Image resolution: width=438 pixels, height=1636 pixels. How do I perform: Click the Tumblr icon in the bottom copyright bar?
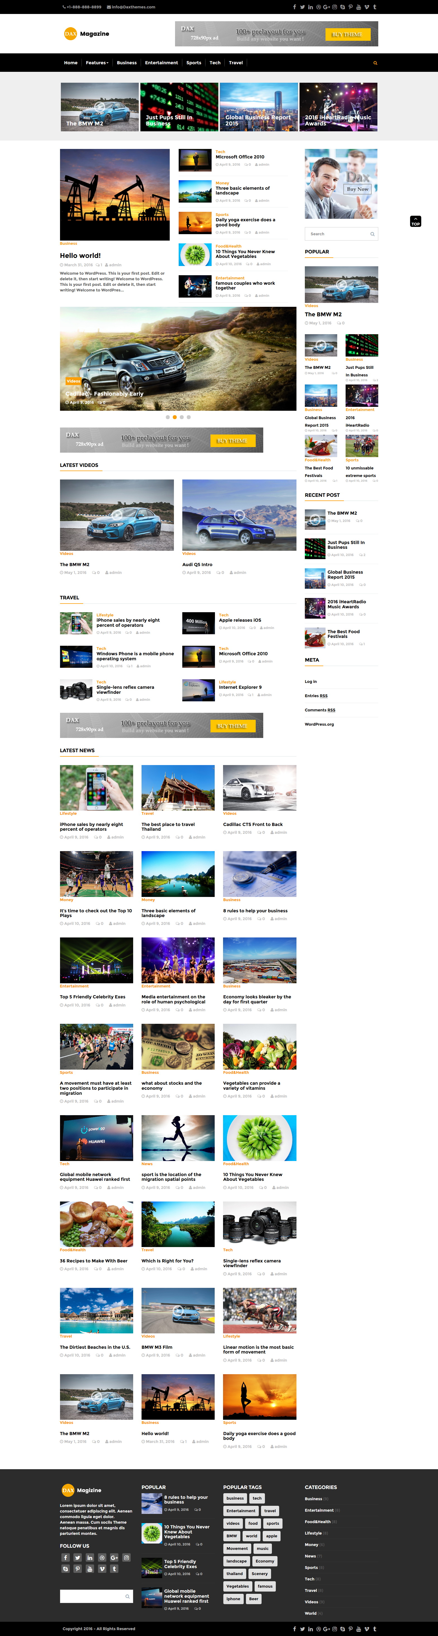pyautogui.click(x=375, y=1628)
